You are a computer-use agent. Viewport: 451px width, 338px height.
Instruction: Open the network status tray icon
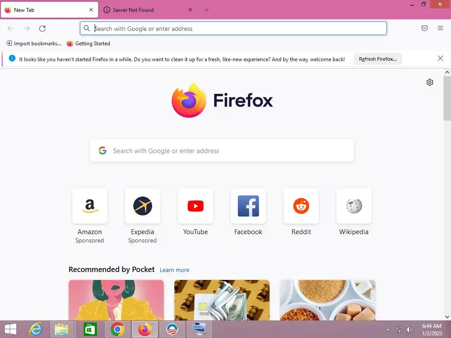click(x=399, y=329)
